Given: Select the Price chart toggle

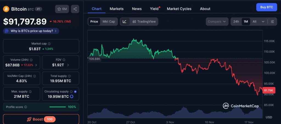Looking at the screenshot, I should point(94,21).
